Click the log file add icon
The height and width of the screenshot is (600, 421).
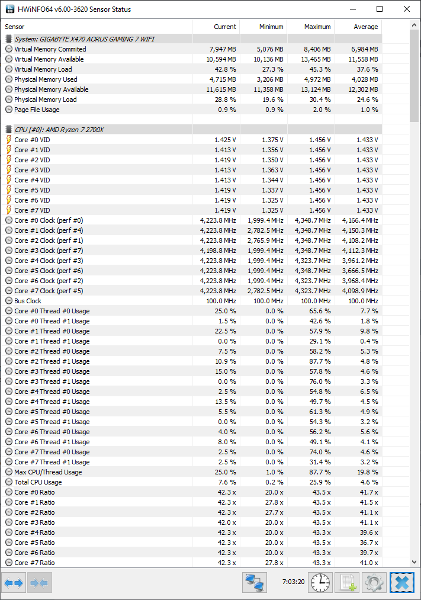point(348,583)
